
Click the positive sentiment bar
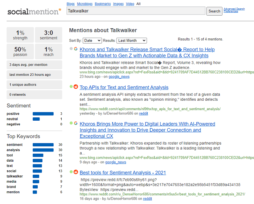(x=43, y=114)
